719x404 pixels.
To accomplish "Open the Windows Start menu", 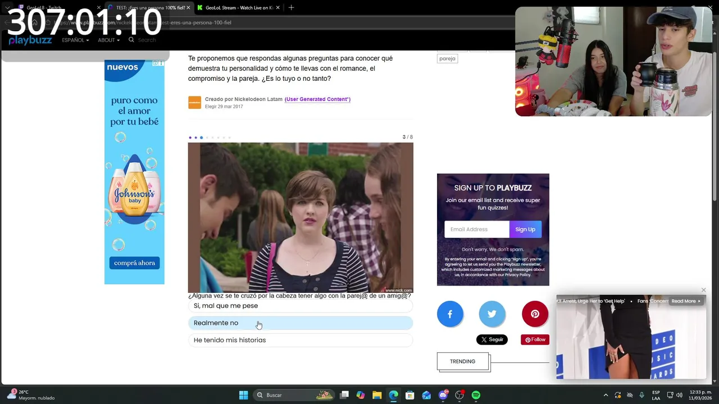I will [x=243, y=395].
